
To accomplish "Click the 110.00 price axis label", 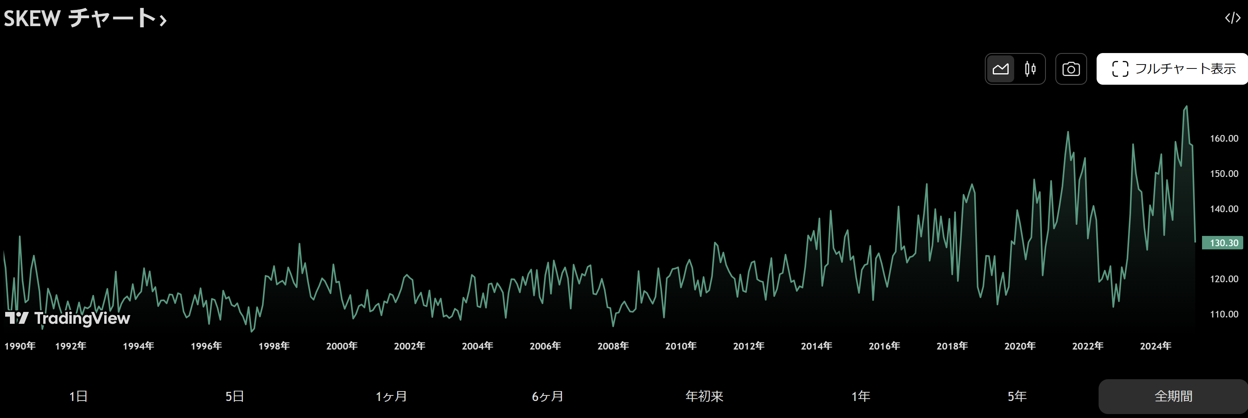I will click(1224, 314).
